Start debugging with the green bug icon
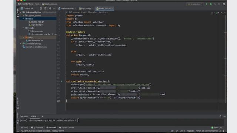Image resolution: width=237 pixels, height=133 pixels. [x=211, y=4]
